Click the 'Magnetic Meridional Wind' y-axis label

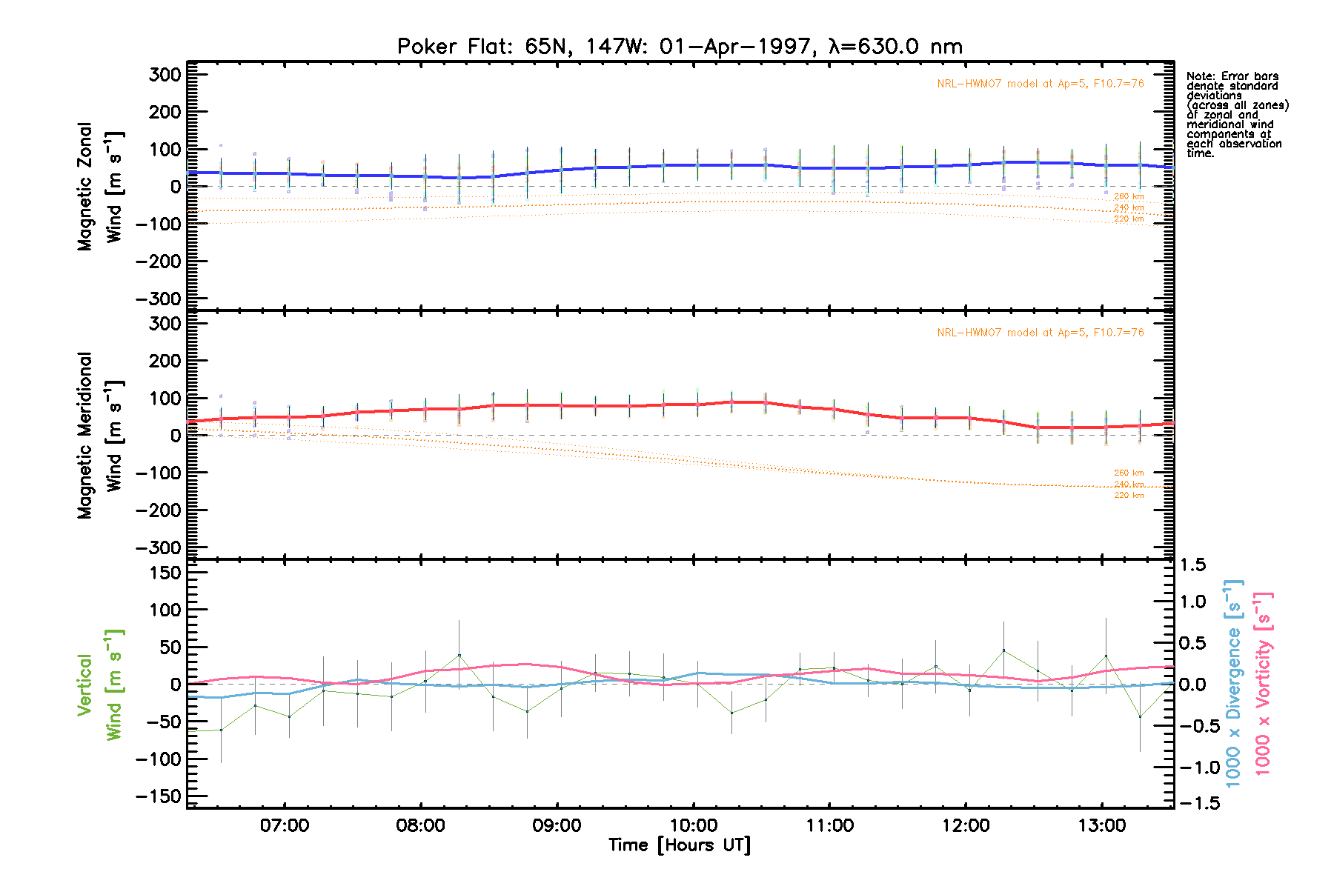coord(99,436)
